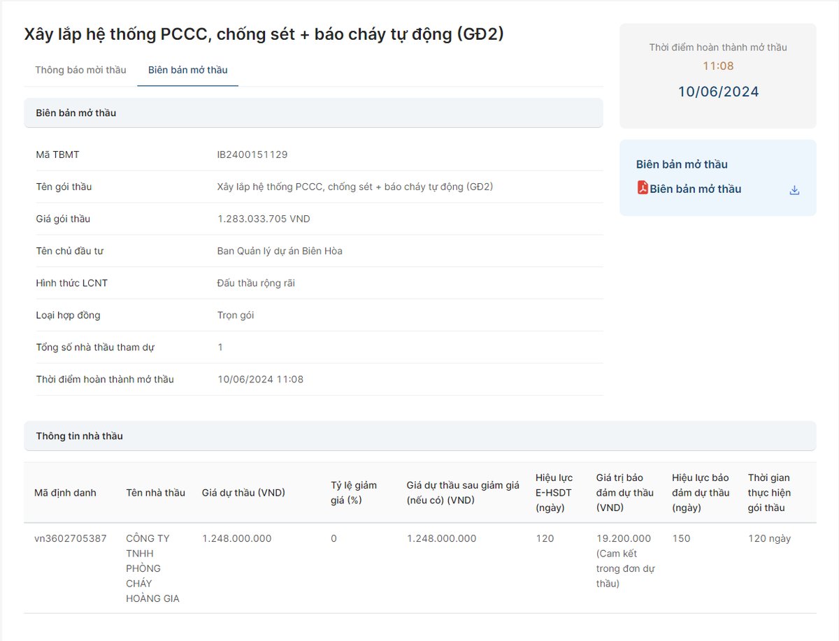Image resolution: width=839 pixels, height=641 pixels.
Task: Click the PDF icon next to Biên bản mở thầu
Action: 642,189
